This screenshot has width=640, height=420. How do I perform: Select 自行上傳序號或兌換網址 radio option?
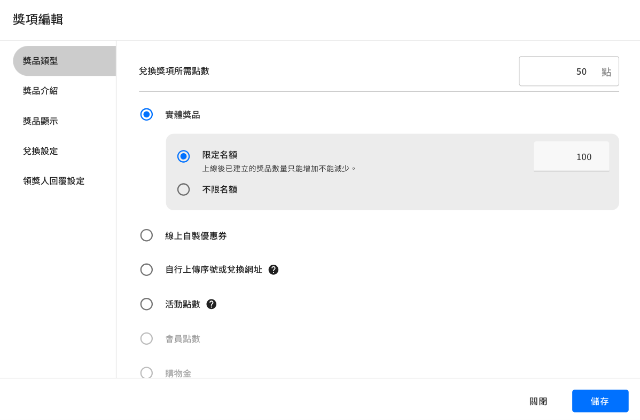[x=146, y=270]
